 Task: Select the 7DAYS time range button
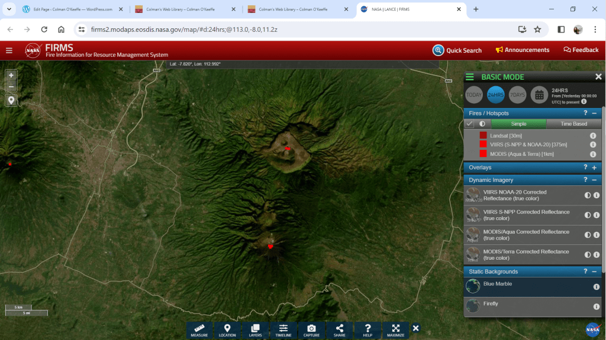pos(517,94)
